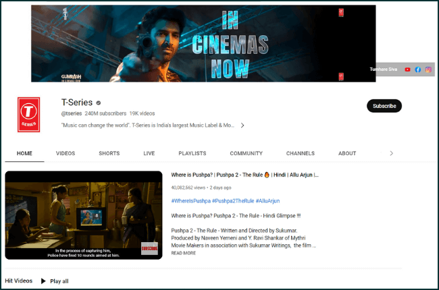
Task: Go to the PLAYLISTS tab
Action: coord(192,154)
